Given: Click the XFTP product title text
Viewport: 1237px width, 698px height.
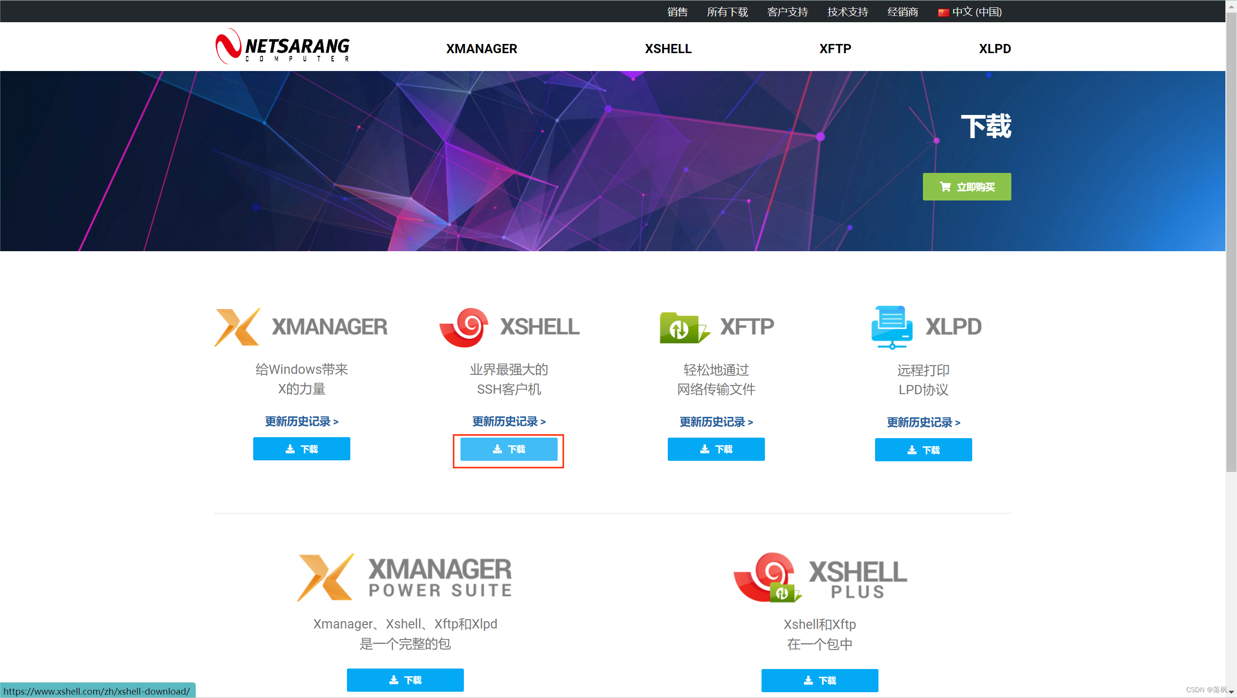Looking at the screenshot, I should [x=747, y=327].
